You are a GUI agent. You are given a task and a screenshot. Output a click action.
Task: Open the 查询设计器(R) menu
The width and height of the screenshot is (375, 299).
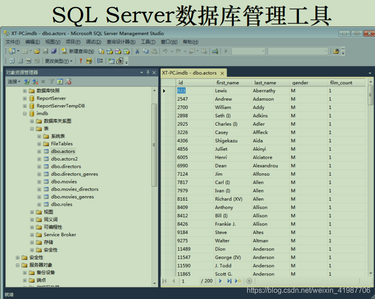[121, 42]
